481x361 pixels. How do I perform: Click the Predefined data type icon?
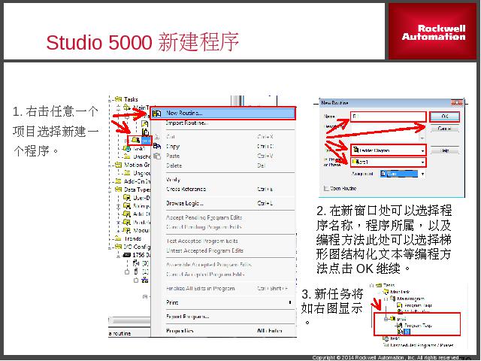[127, 222]
